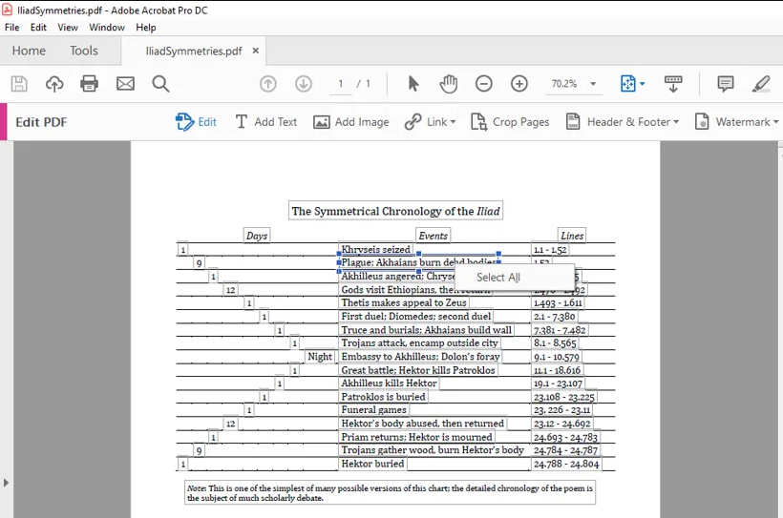Screen dimensions: 783x518
Task: Open the comment bubble tool
Action: point(725,83)
